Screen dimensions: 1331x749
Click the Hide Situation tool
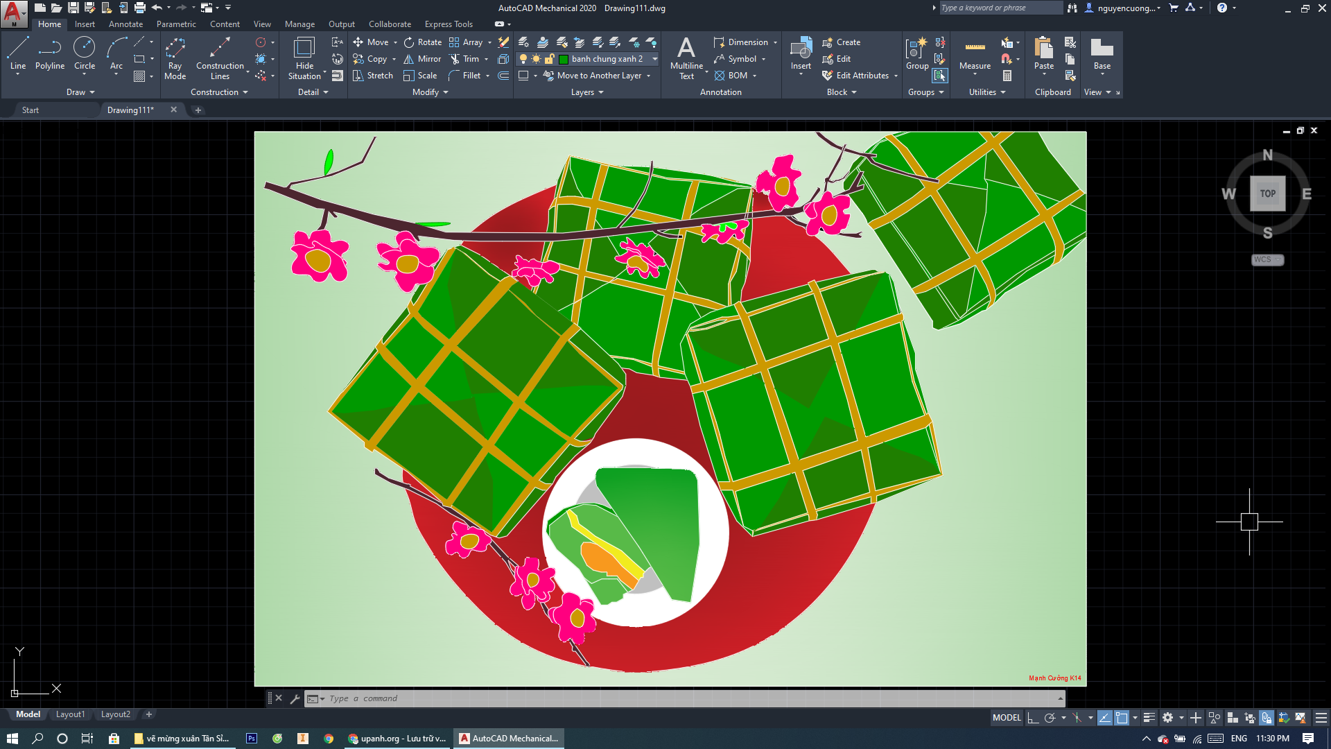coord(304,58)
